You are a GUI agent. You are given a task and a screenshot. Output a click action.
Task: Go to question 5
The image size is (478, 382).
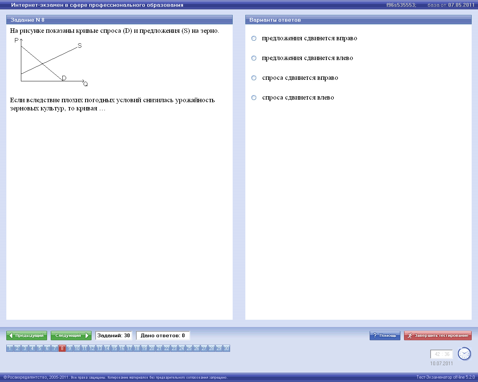[40, 348]
